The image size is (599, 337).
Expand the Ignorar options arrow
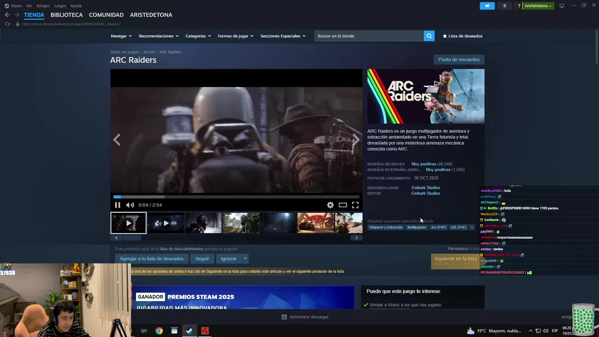coord(245,258)
